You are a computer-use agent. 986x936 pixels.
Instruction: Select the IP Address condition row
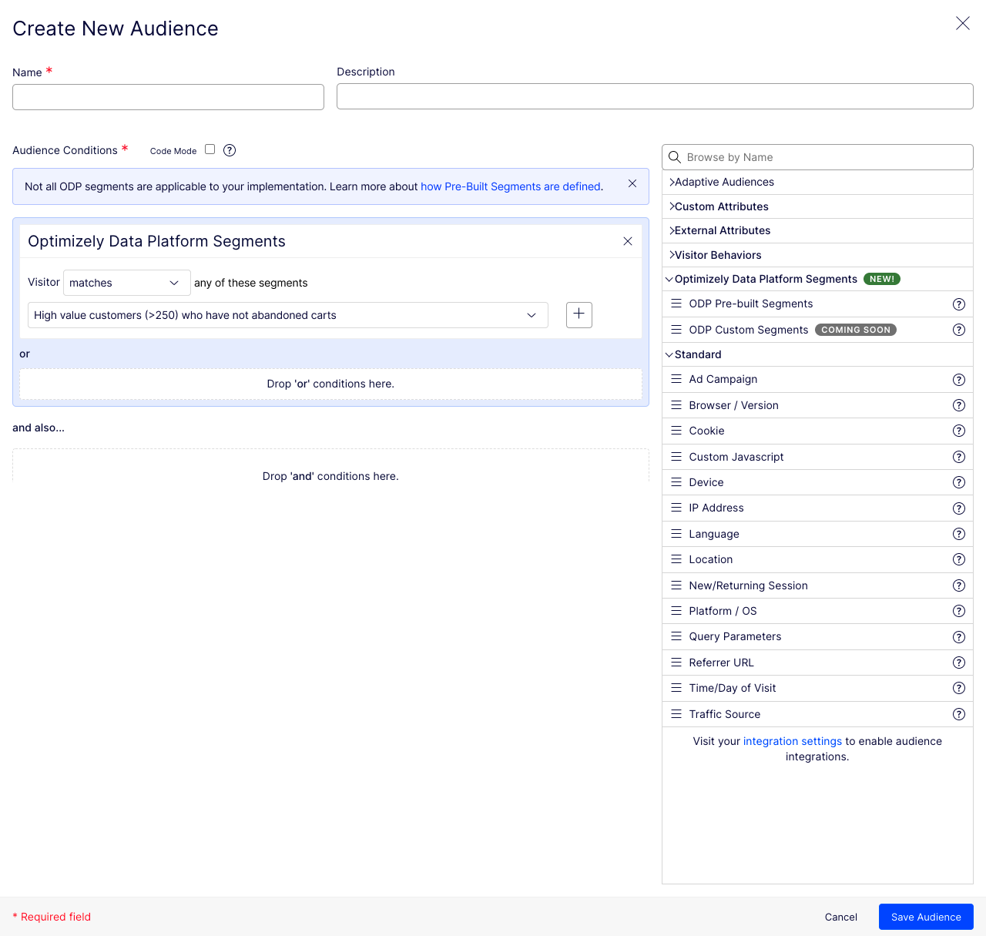817,508
